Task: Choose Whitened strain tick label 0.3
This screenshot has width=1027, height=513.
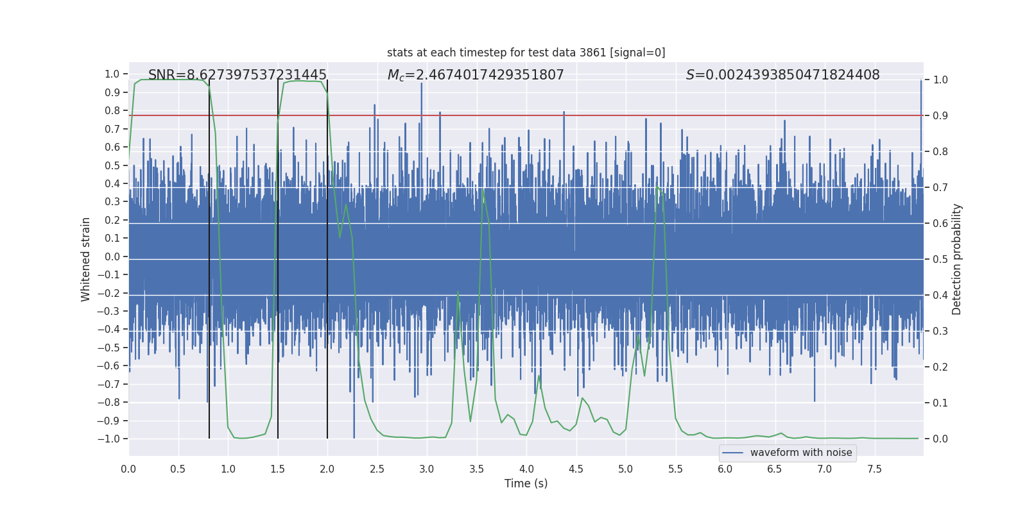Action: 112,202
